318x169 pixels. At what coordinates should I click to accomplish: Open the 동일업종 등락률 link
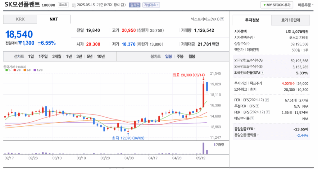click(x=246, y=135)
